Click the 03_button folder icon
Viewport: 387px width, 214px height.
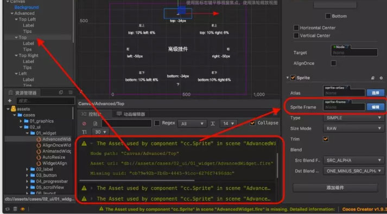tap(33, 175)
